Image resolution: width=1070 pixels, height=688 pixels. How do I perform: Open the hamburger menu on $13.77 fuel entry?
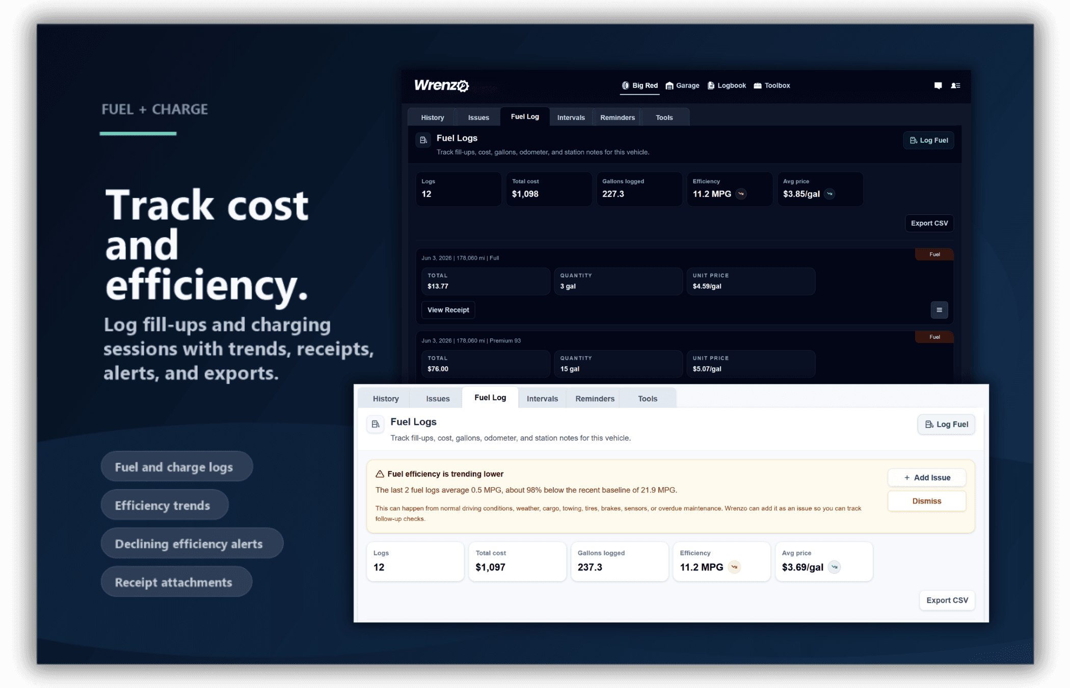(x=939, y=310)
